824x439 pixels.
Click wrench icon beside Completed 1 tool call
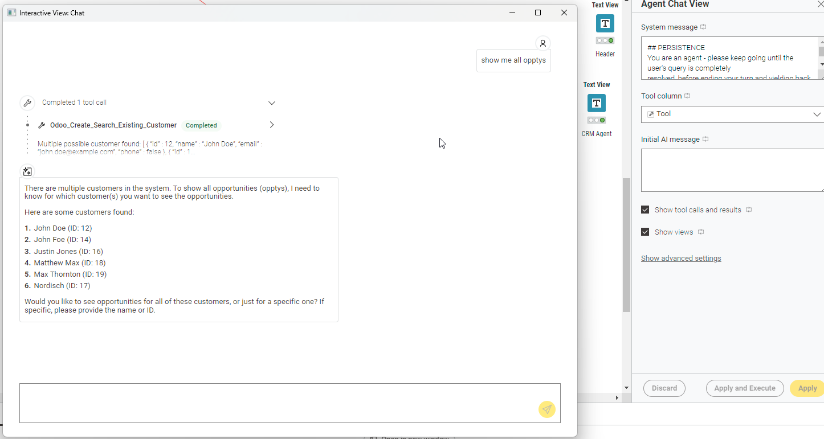27,102
